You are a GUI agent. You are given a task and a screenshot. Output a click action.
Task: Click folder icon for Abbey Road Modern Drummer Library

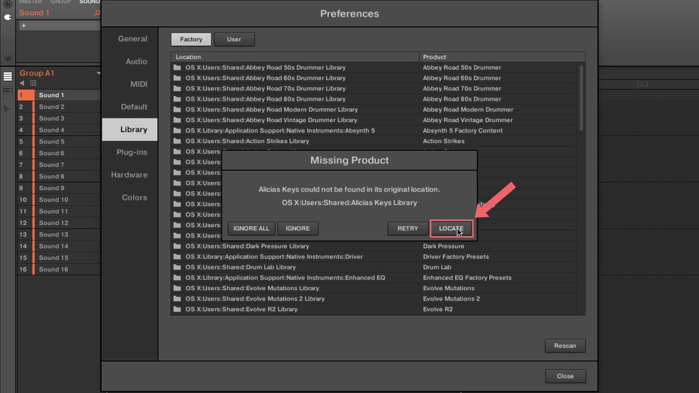coord(177,110)
